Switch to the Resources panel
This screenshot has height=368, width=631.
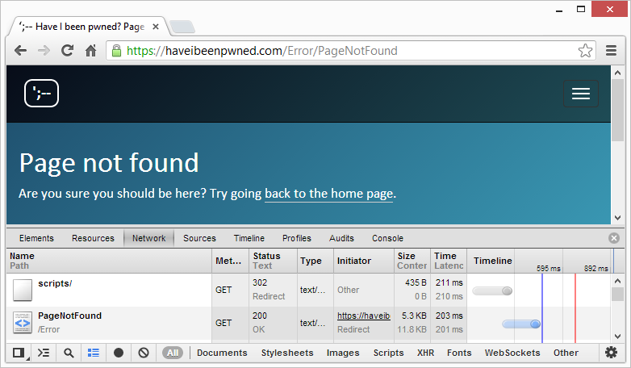[93, 238]
